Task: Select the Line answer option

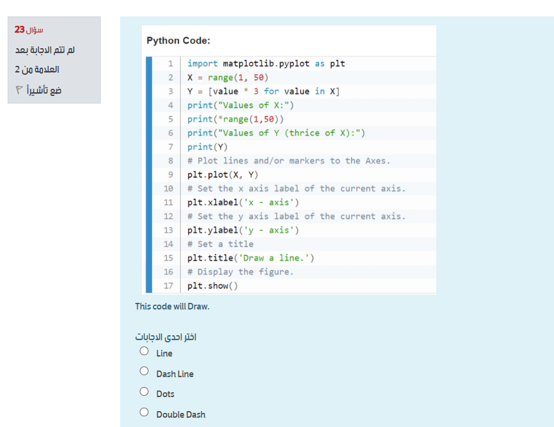Action: point(144,351)
